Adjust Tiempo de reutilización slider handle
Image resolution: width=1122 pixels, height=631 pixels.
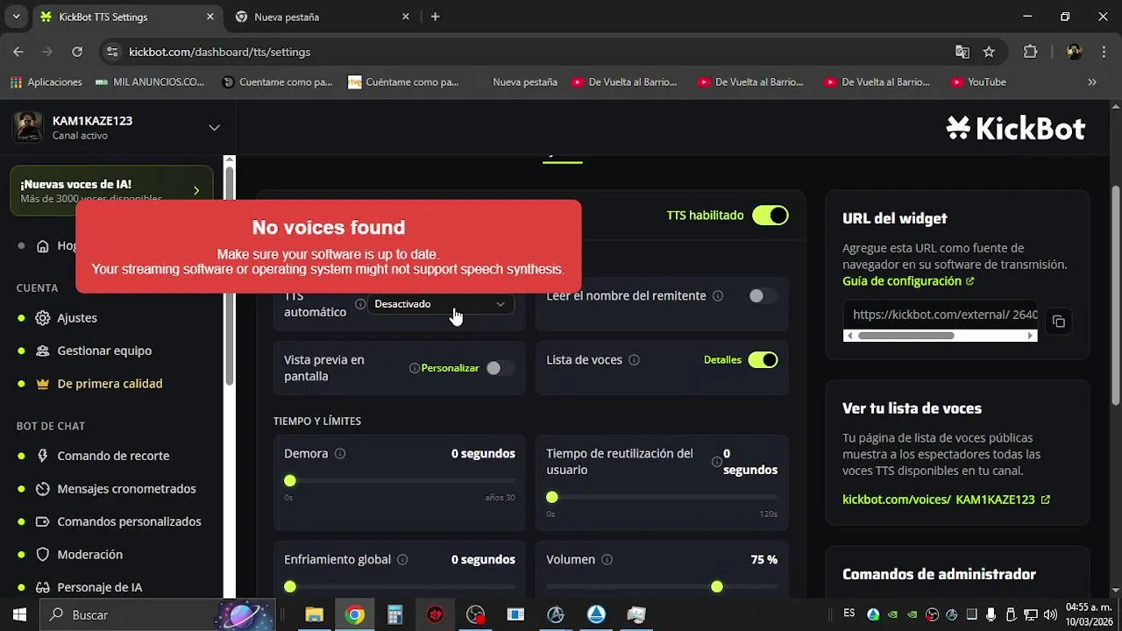[x=551, y=497]
